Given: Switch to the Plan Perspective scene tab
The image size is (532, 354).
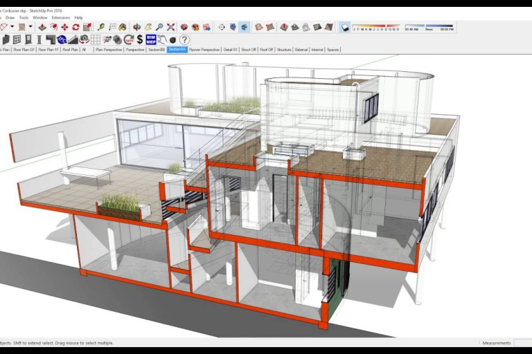Looking at the screenshot, I should click(109, 50).
